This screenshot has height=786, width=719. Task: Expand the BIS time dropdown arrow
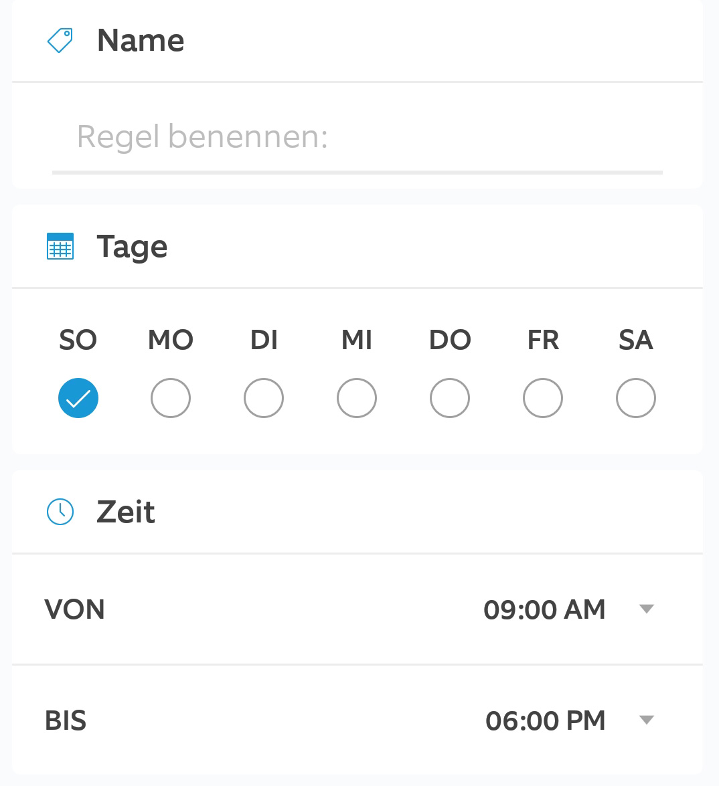(x=647, y=720)
